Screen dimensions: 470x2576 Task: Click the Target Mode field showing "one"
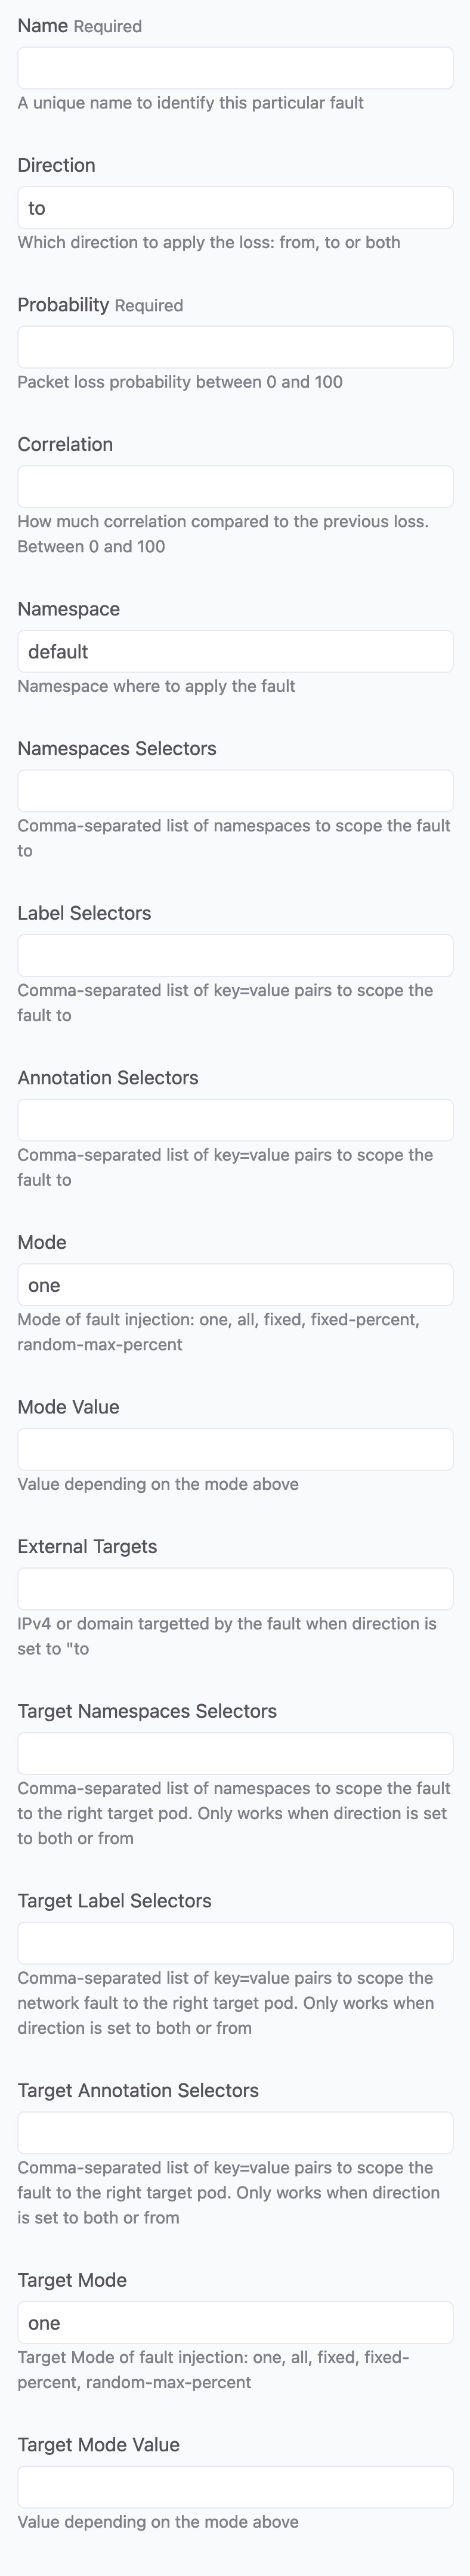coord(235,2323)
